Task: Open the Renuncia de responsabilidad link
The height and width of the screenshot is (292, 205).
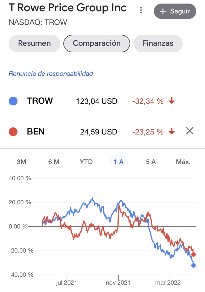Action: click(x=51, y=74)
